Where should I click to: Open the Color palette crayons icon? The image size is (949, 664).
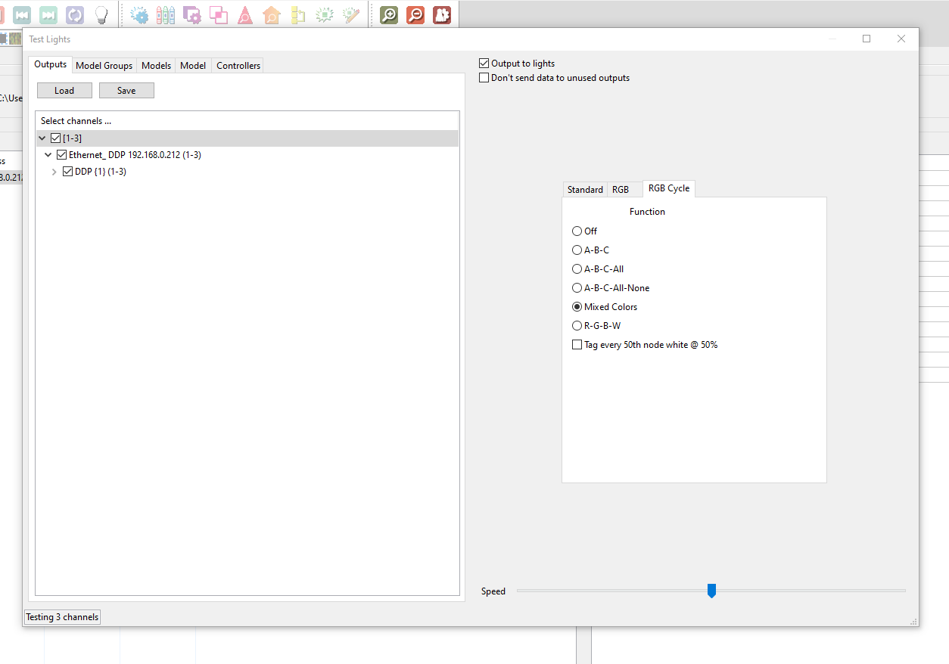click(x=166, y=14)
